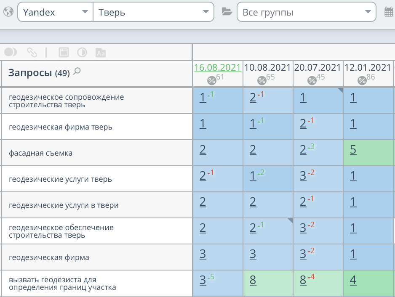This screenshot has height=297, width=395.
Task: Click the percent badge under 12.01.2021
Action: [362, 80]
